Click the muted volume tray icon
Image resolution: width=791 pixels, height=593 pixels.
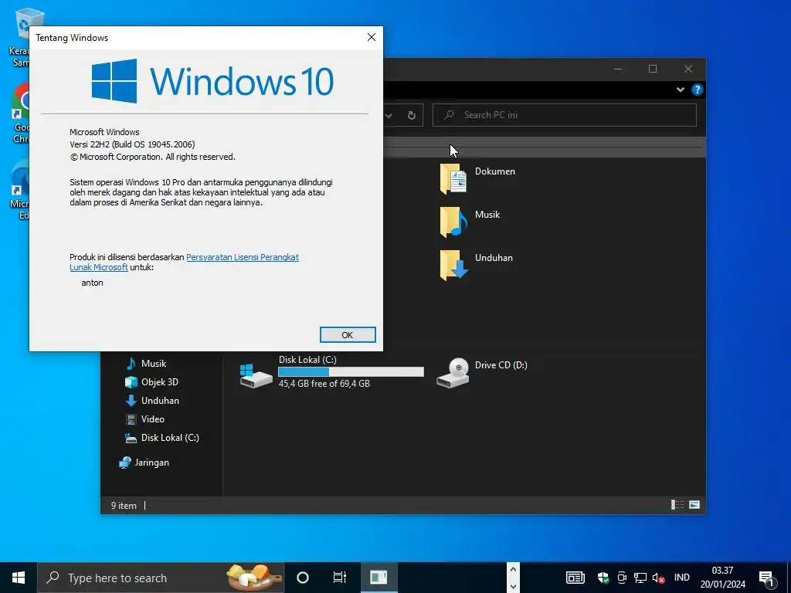coord(658,578)
